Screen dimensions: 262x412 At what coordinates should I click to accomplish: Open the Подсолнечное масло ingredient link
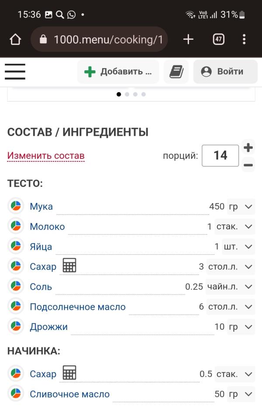pyautogui.click(x=78, y=307)
